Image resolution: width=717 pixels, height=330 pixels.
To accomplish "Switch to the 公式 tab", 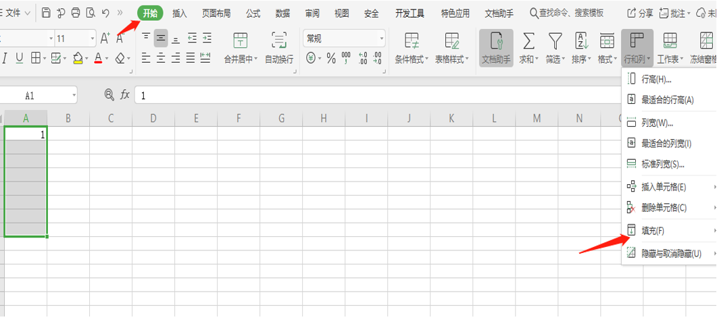I will pyautogui.click(x=253, y=13).
